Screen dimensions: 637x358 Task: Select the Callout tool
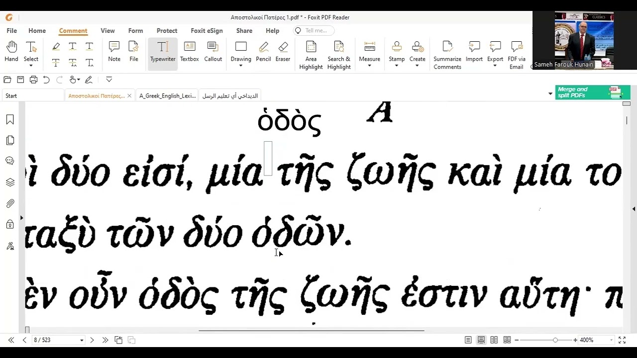(213, 52)
